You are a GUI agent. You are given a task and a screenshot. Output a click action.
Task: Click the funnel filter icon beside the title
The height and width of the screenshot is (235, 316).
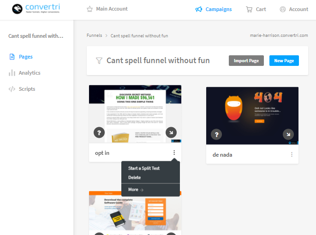(99, 61)
